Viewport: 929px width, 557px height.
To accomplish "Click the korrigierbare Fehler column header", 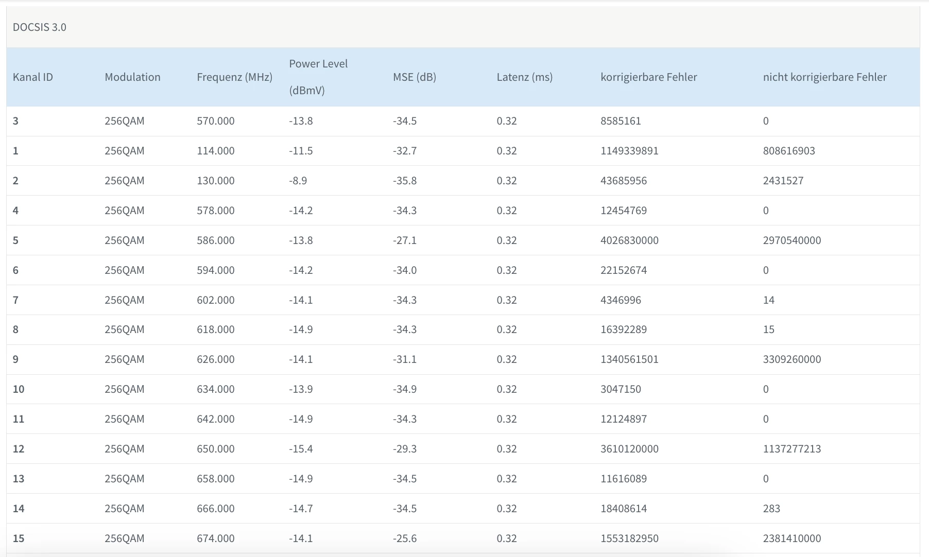I will click(648, 77).
